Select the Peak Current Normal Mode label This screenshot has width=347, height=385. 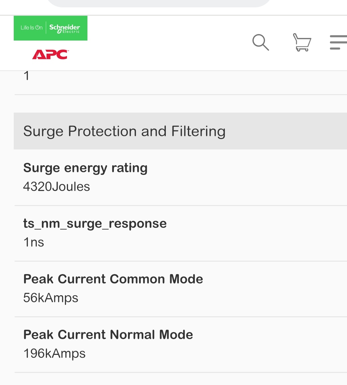108,335
